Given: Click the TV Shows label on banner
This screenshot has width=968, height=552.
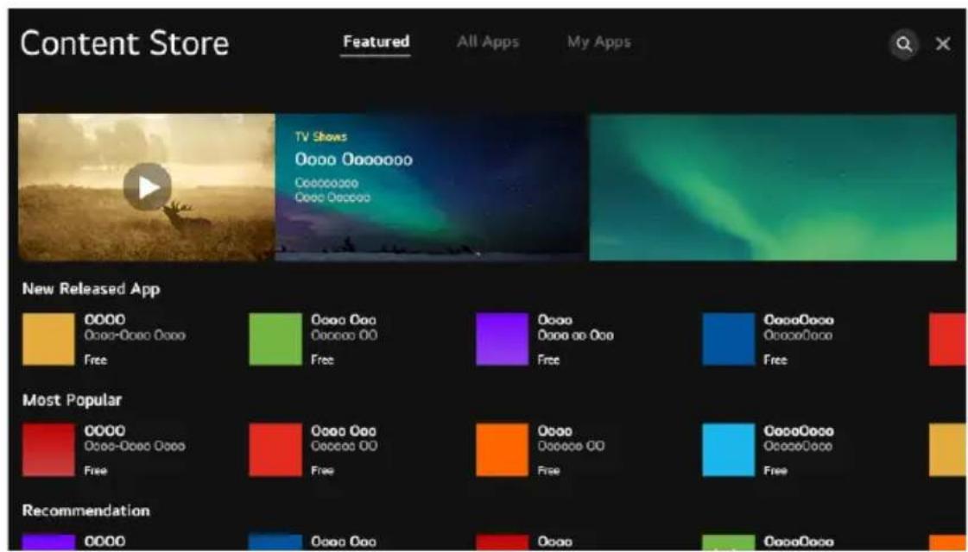Looking at the screenshot, I should point(320,137).
